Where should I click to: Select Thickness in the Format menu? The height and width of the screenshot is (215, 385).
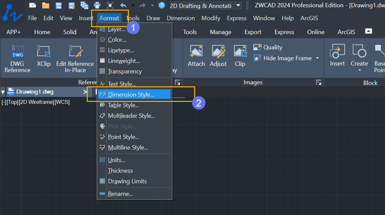(x=135, y=171)
